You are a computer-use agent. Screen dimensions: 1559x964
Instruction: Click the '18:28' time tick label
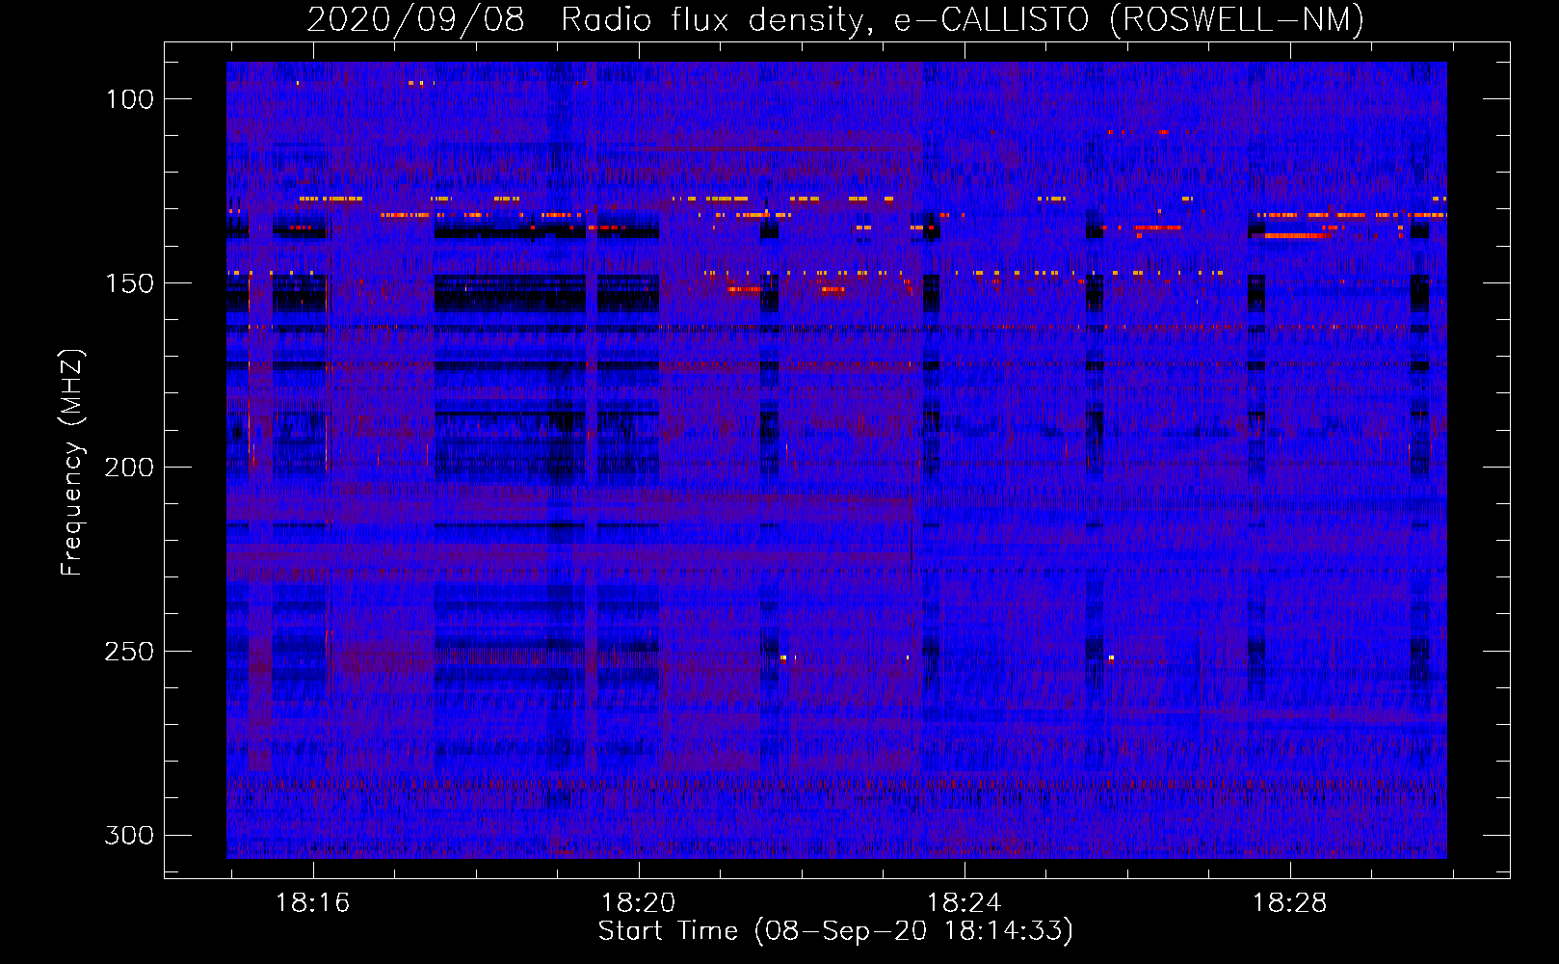coord(1289,903)
